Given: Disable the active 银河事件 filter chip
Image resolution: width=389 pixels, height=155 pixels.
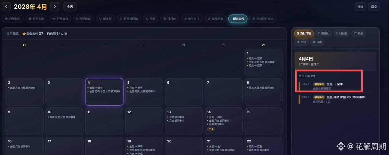Looking at the screenshot, I should pyautogui.click(x=238, y=19).
